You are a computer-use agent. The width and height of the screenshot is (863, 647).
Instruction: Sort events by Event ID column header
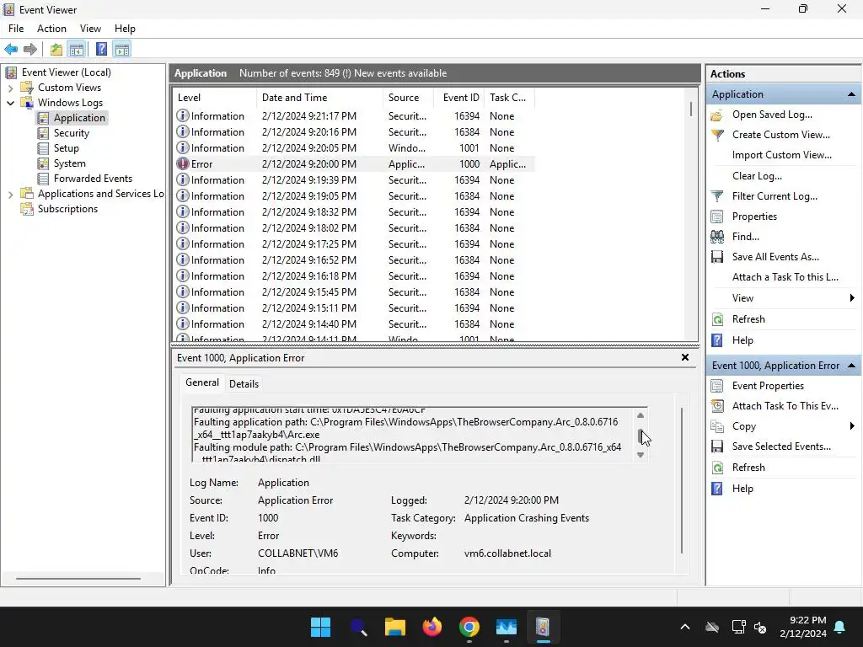(x=459, y=98)
